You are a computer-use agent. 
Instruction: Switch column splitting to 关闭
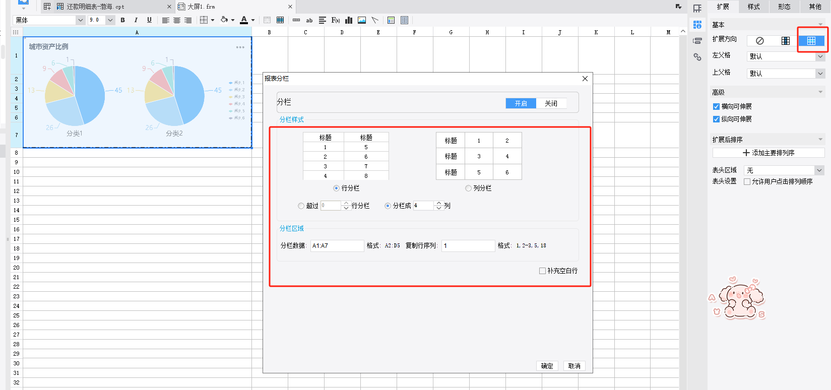pyautogui.click(x=551, y=103)
